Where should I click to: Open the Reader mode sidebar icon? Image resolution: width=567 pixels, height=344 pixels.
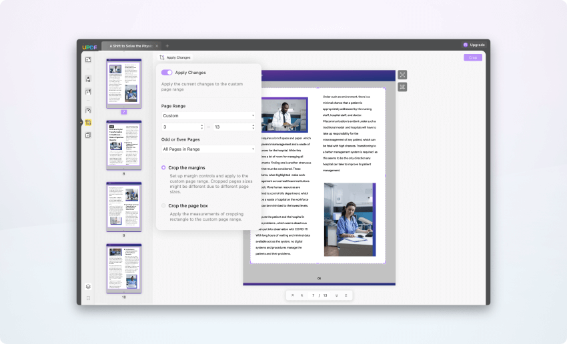coord(88,59)
